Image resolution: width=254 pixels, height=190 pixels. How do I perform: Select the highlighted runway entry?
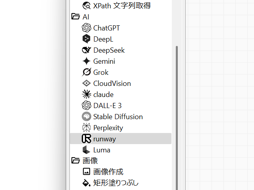121,139
